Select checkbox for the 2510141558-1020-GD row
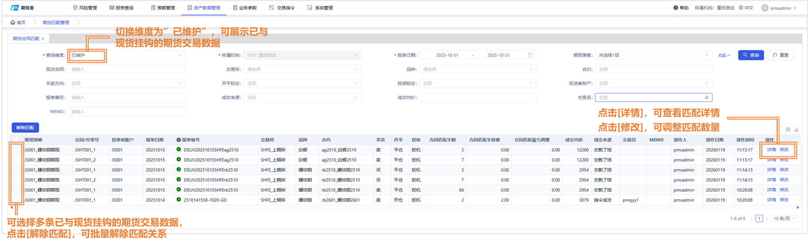The width and height of the screenshot is (808, 245). click(x=16, y=200)
